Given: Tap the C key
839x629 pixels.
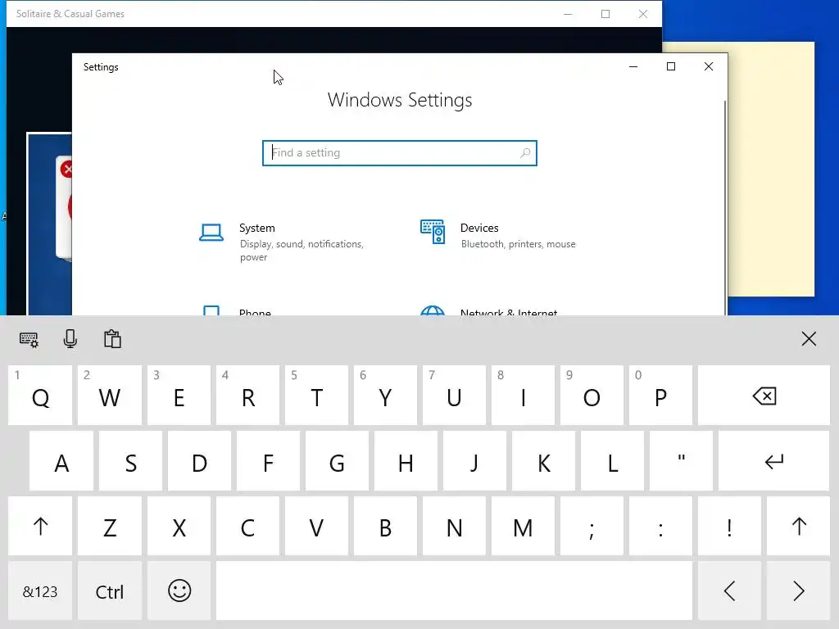Looking at the screenshot, I should click(x=247, y=527).
